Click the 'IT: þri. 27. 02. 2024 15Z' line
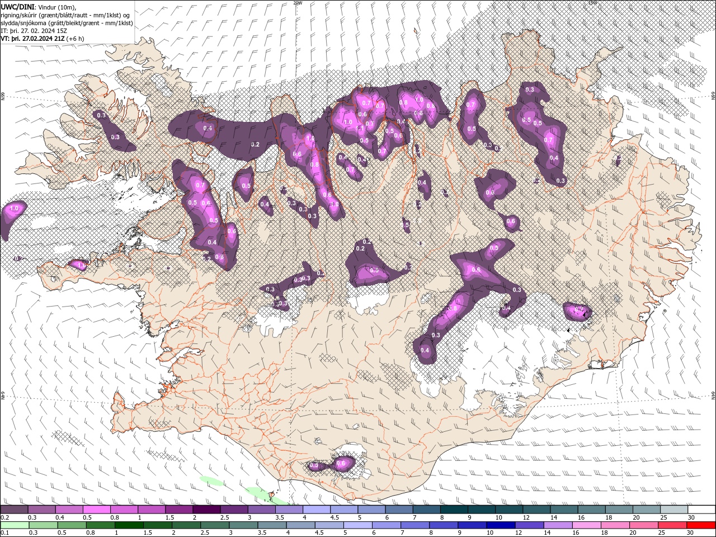The image size is (716, 537). pos(34,31)
